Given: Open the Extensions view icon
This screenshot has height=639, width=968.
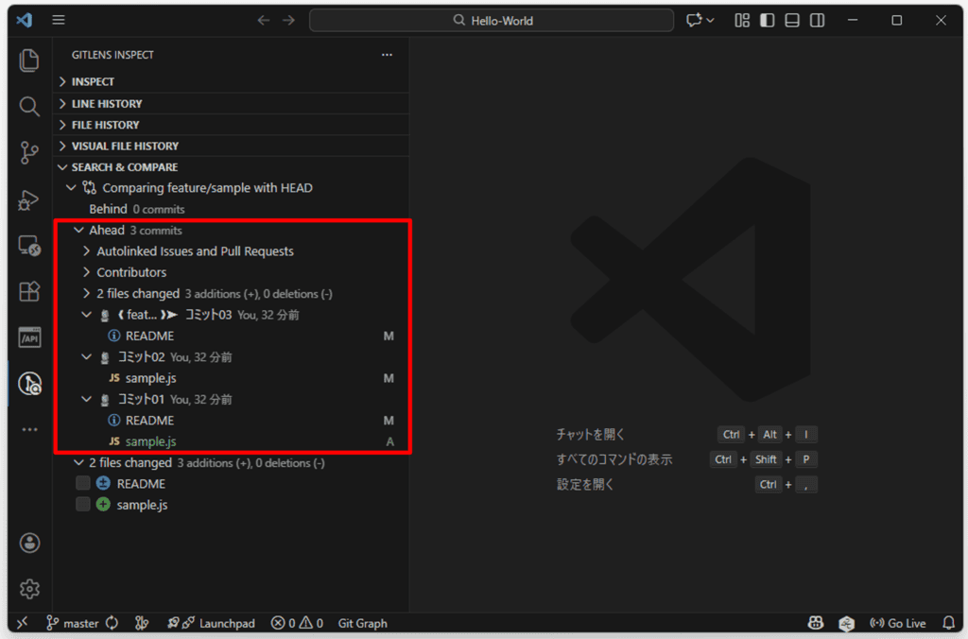Looking at the screenshot, I should [29, 291].
